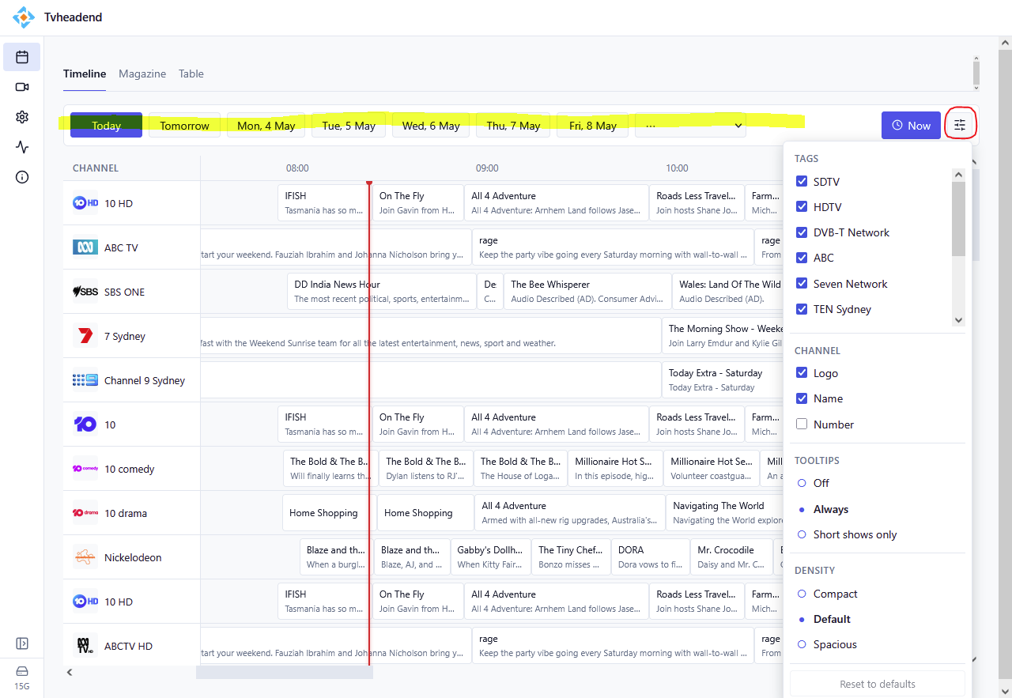Viewport: 1012px width, 698px height.
Task: Open the Navigating The World program
Action: coord(724,513)
